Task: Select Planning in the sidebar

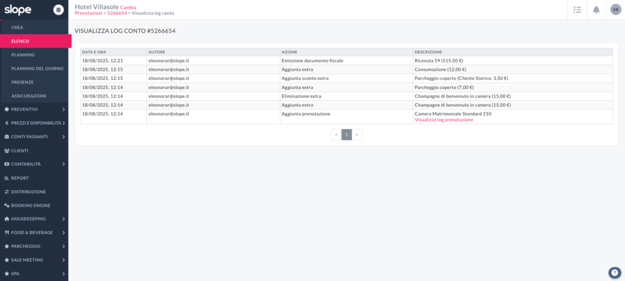Action: pos(23,55)
